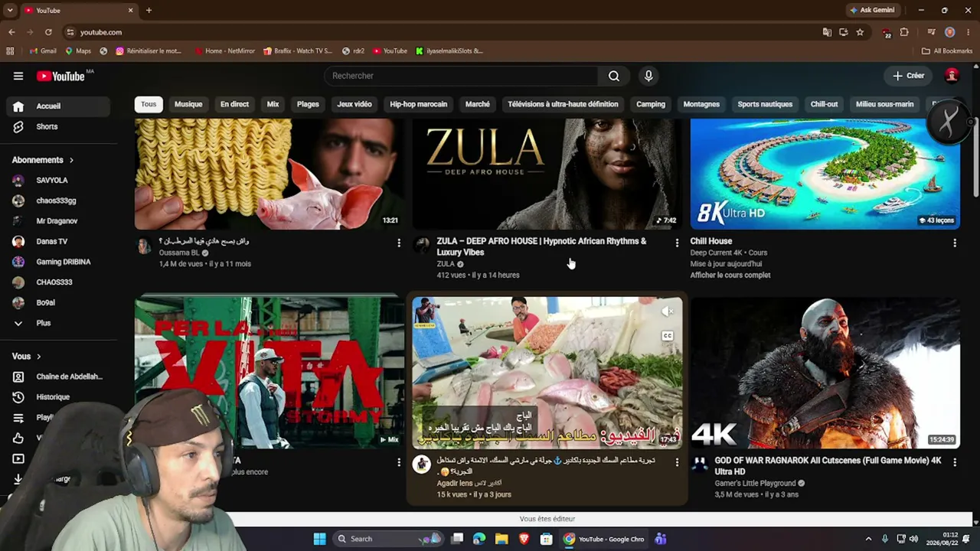Bookmark this page with the star icon
This screenshot has width=980, height=551.
point(860,32)
